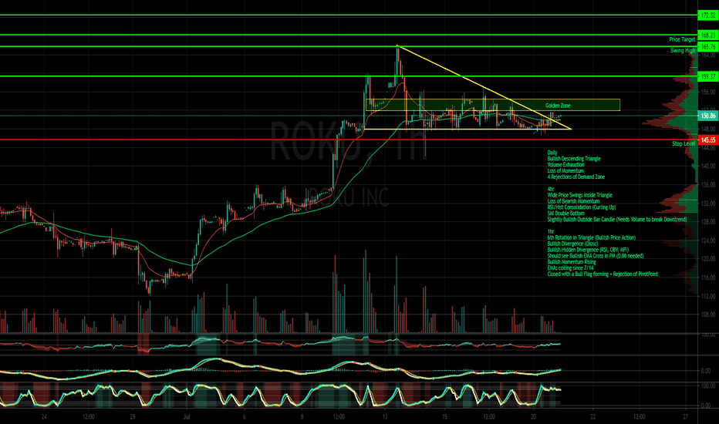
Task: Click the 172.52 price label
Action: (708, 15)
